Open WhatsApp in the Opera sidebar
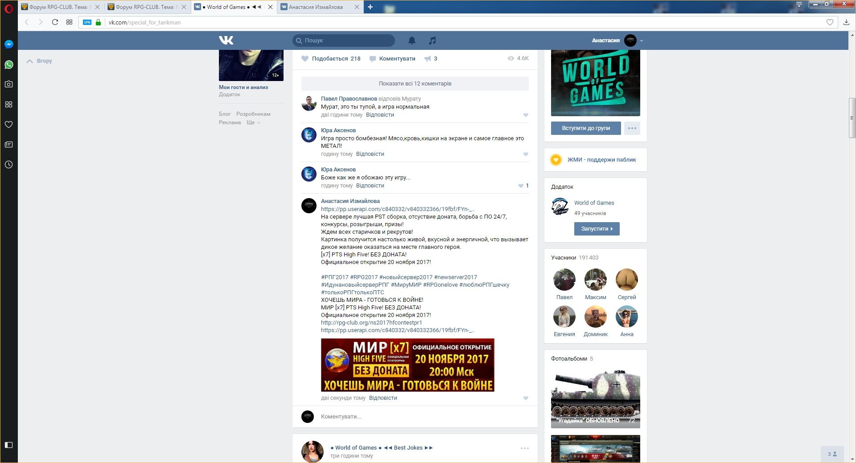Image resolution: width=856 pixels, height=463 pixels. click(x=9, y=65)
